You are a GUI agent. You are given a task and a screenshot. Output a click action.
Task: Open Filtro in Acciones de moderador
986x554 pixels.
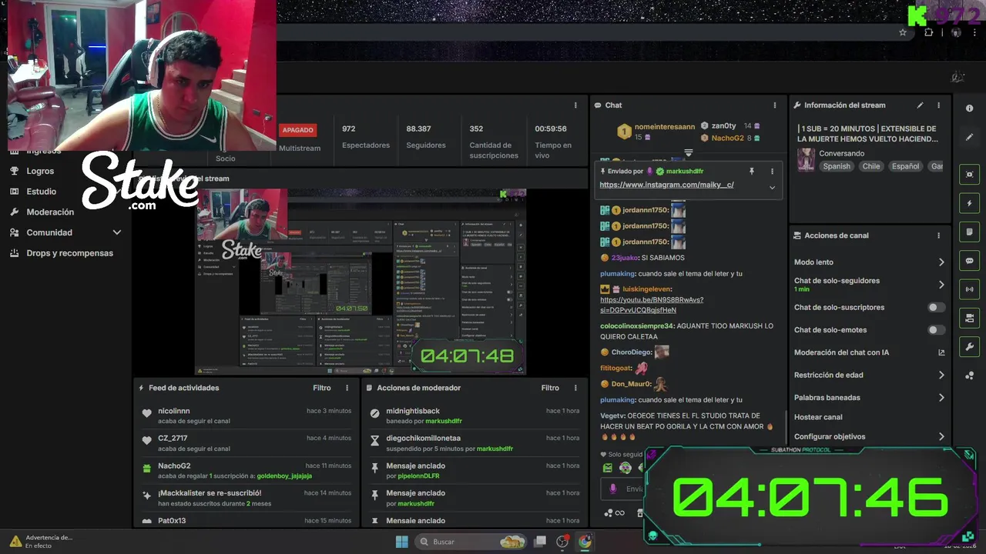pos(550,388)
